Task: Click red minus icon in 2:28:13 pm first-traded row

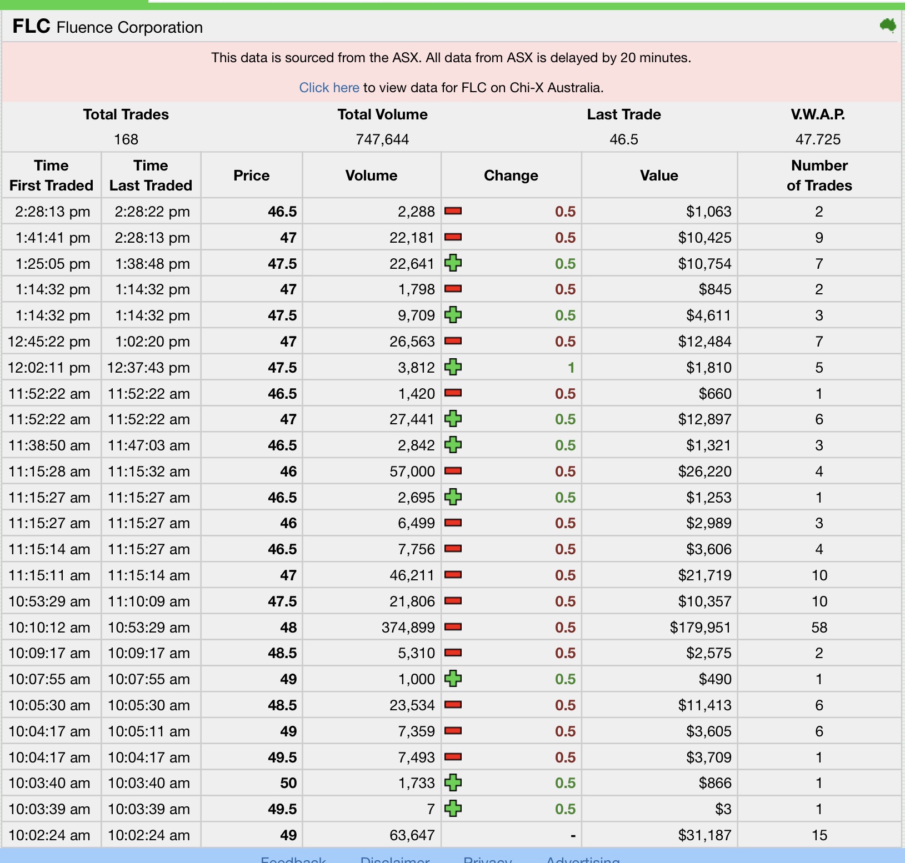Action: pos(453,211)
